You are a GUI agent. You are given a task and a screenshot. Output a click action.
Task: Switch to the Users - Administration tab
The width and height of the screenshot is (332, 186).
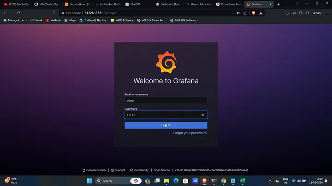tap(199, 4)
